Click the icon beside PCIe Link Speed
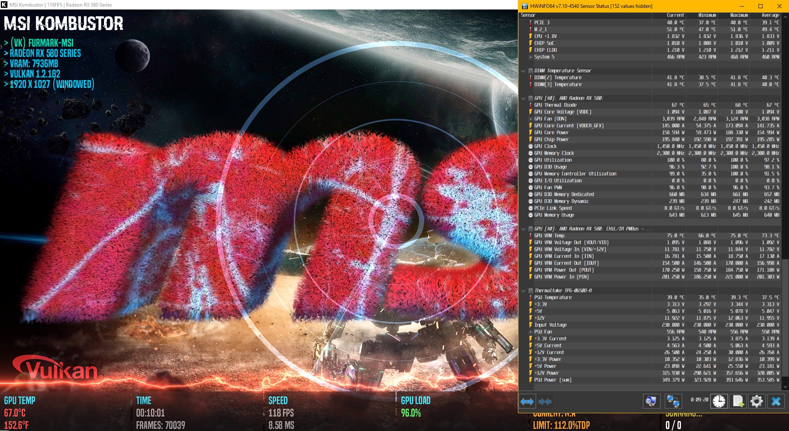 531,208
